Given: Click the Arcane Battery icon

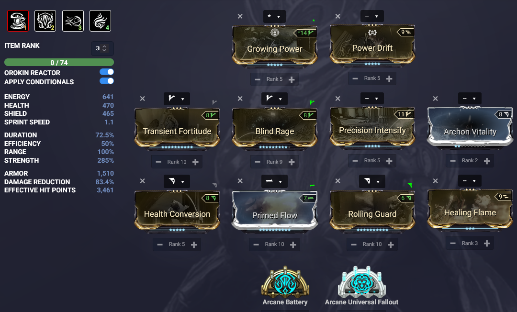Looking at the screenshot, I should [285, 282].
